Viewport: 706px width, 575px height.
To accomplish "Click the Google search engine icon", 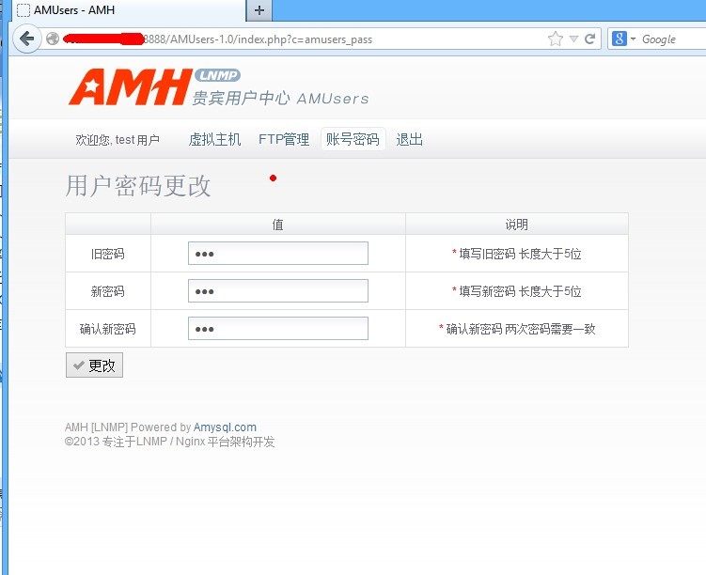I will [x=620, y=39].
